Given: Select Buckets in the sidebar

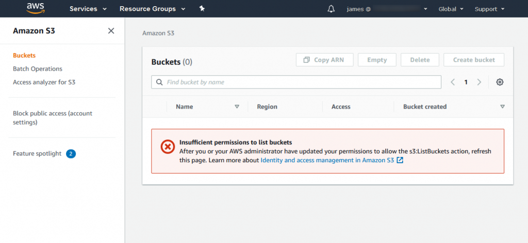Looking at the screenshot, I should click(x=24, y=56).
